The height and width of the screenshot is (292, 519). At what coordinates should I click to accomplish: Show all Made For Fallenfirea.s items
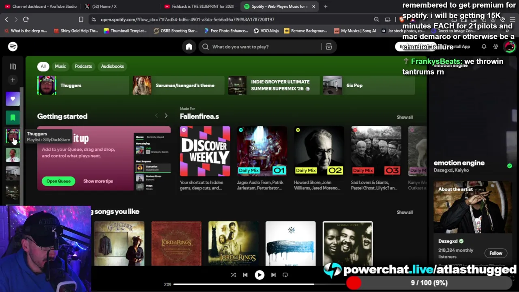[405, 117]
